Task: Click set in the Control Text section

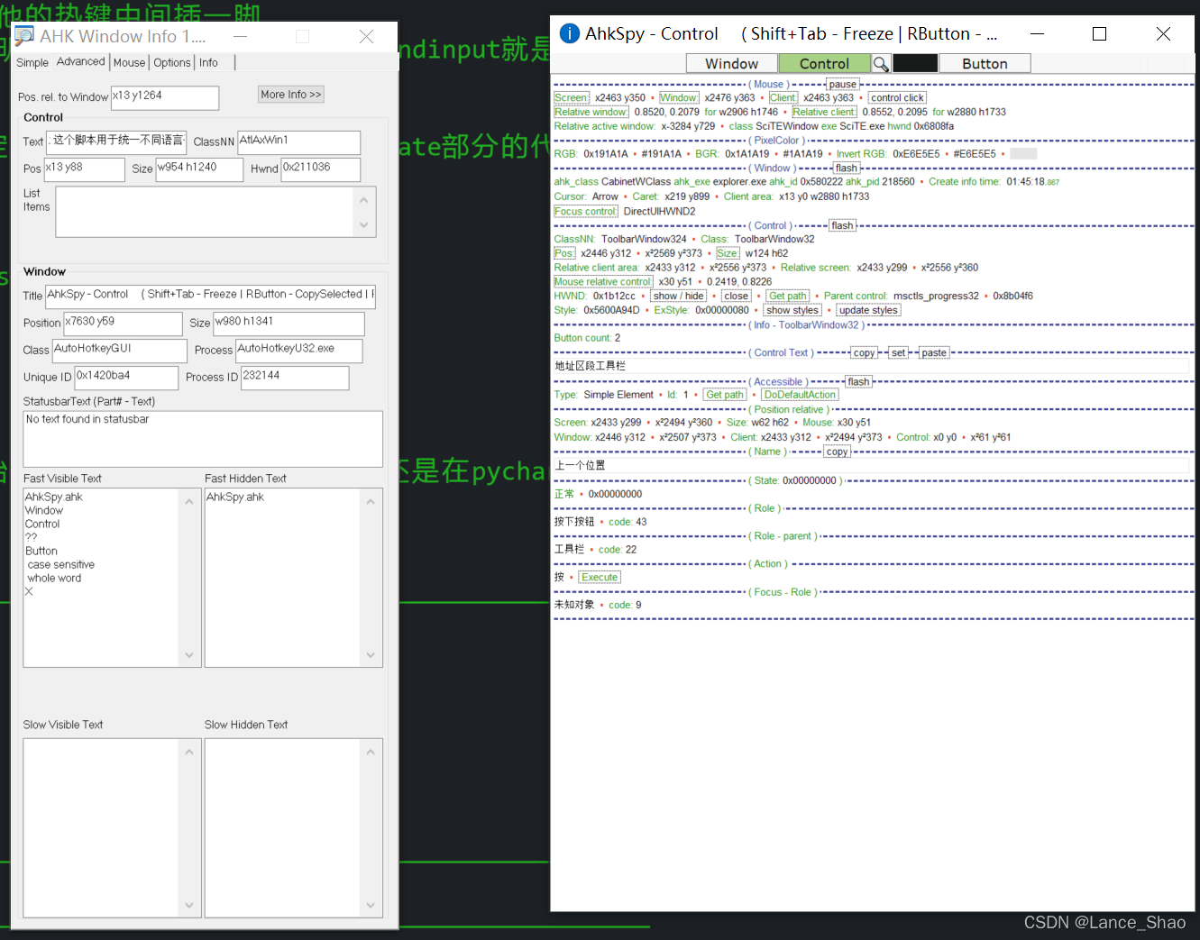Action: (x=899, y=352)
